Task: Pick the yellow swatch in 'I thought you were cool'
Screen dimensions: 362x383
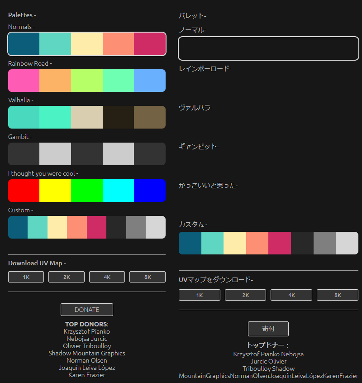Action: point(55,191)
